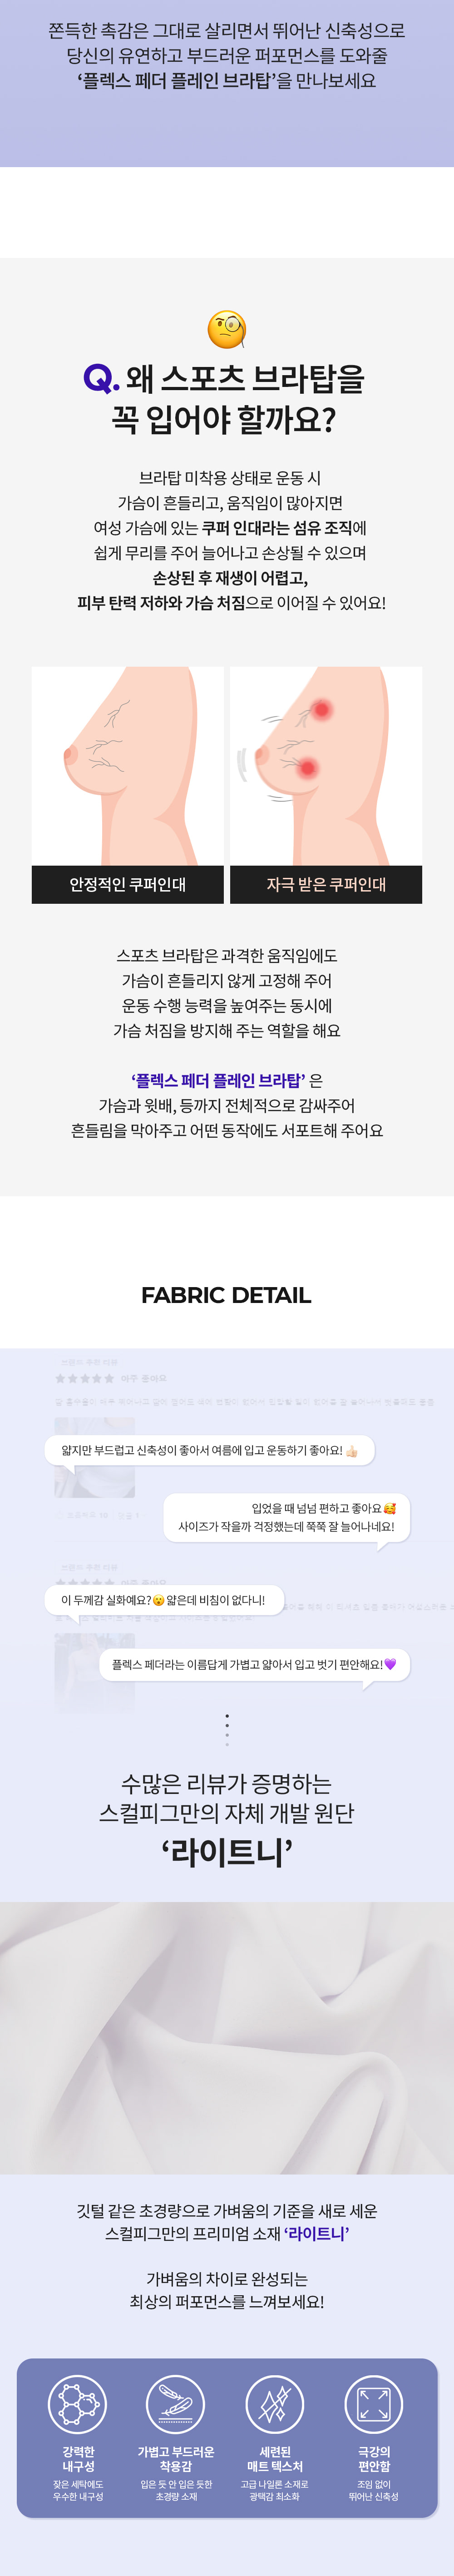Click the purple '라이트니' text in fabric description
The image size is (454, 2576).
[x=316, y=2233]
